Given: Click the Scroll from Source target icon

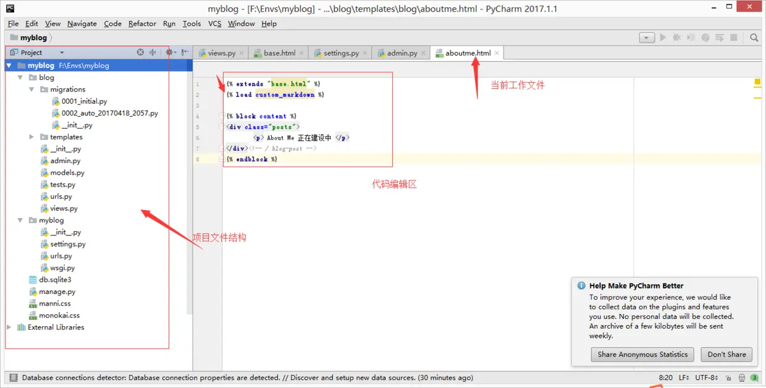Looking at the screenshot, I should click(x=140, y=53).
